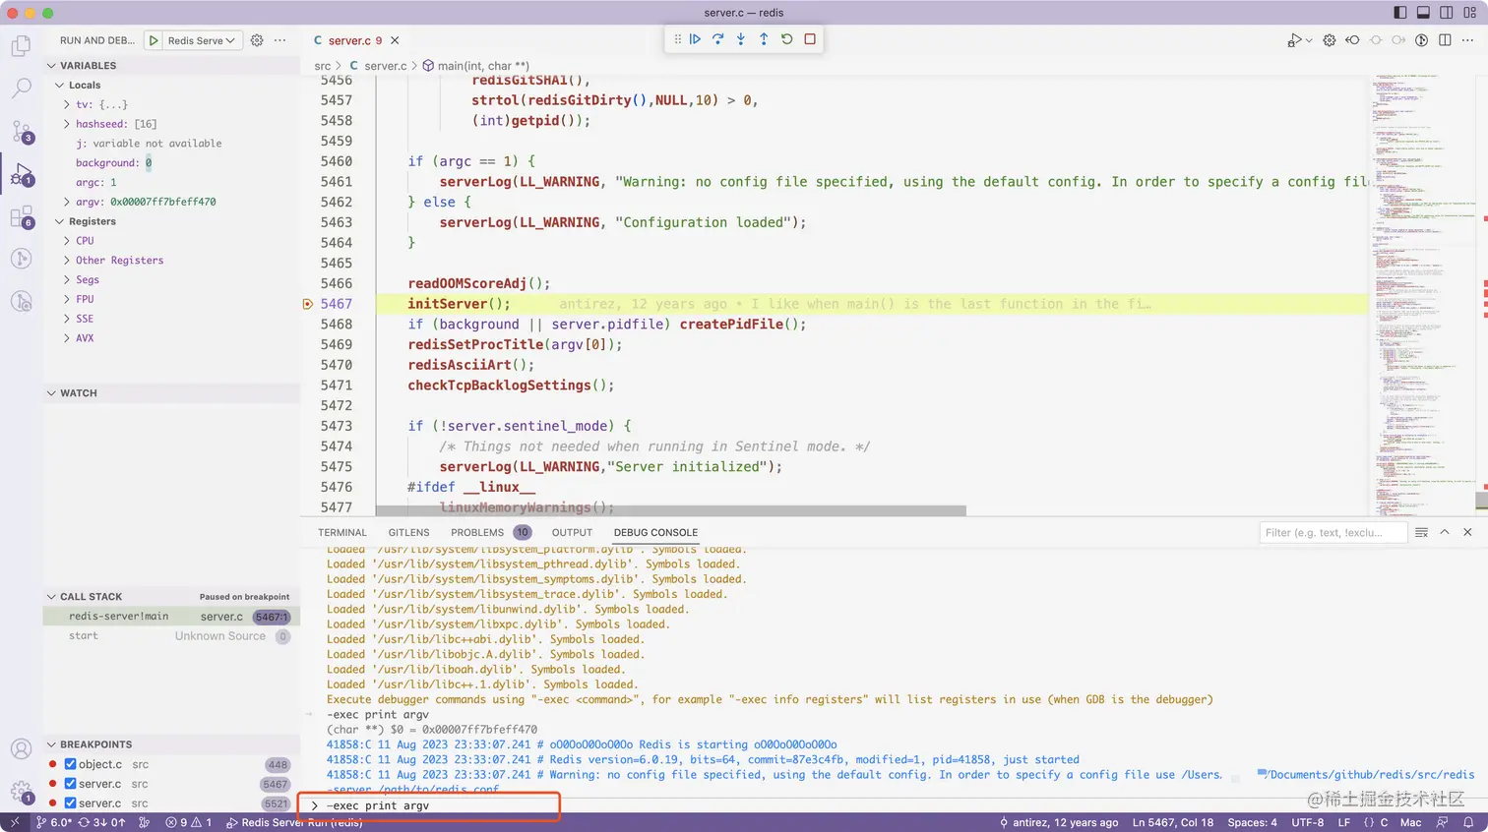
Task: Select redis-server!main call stack frame
Action: point(171,617)
